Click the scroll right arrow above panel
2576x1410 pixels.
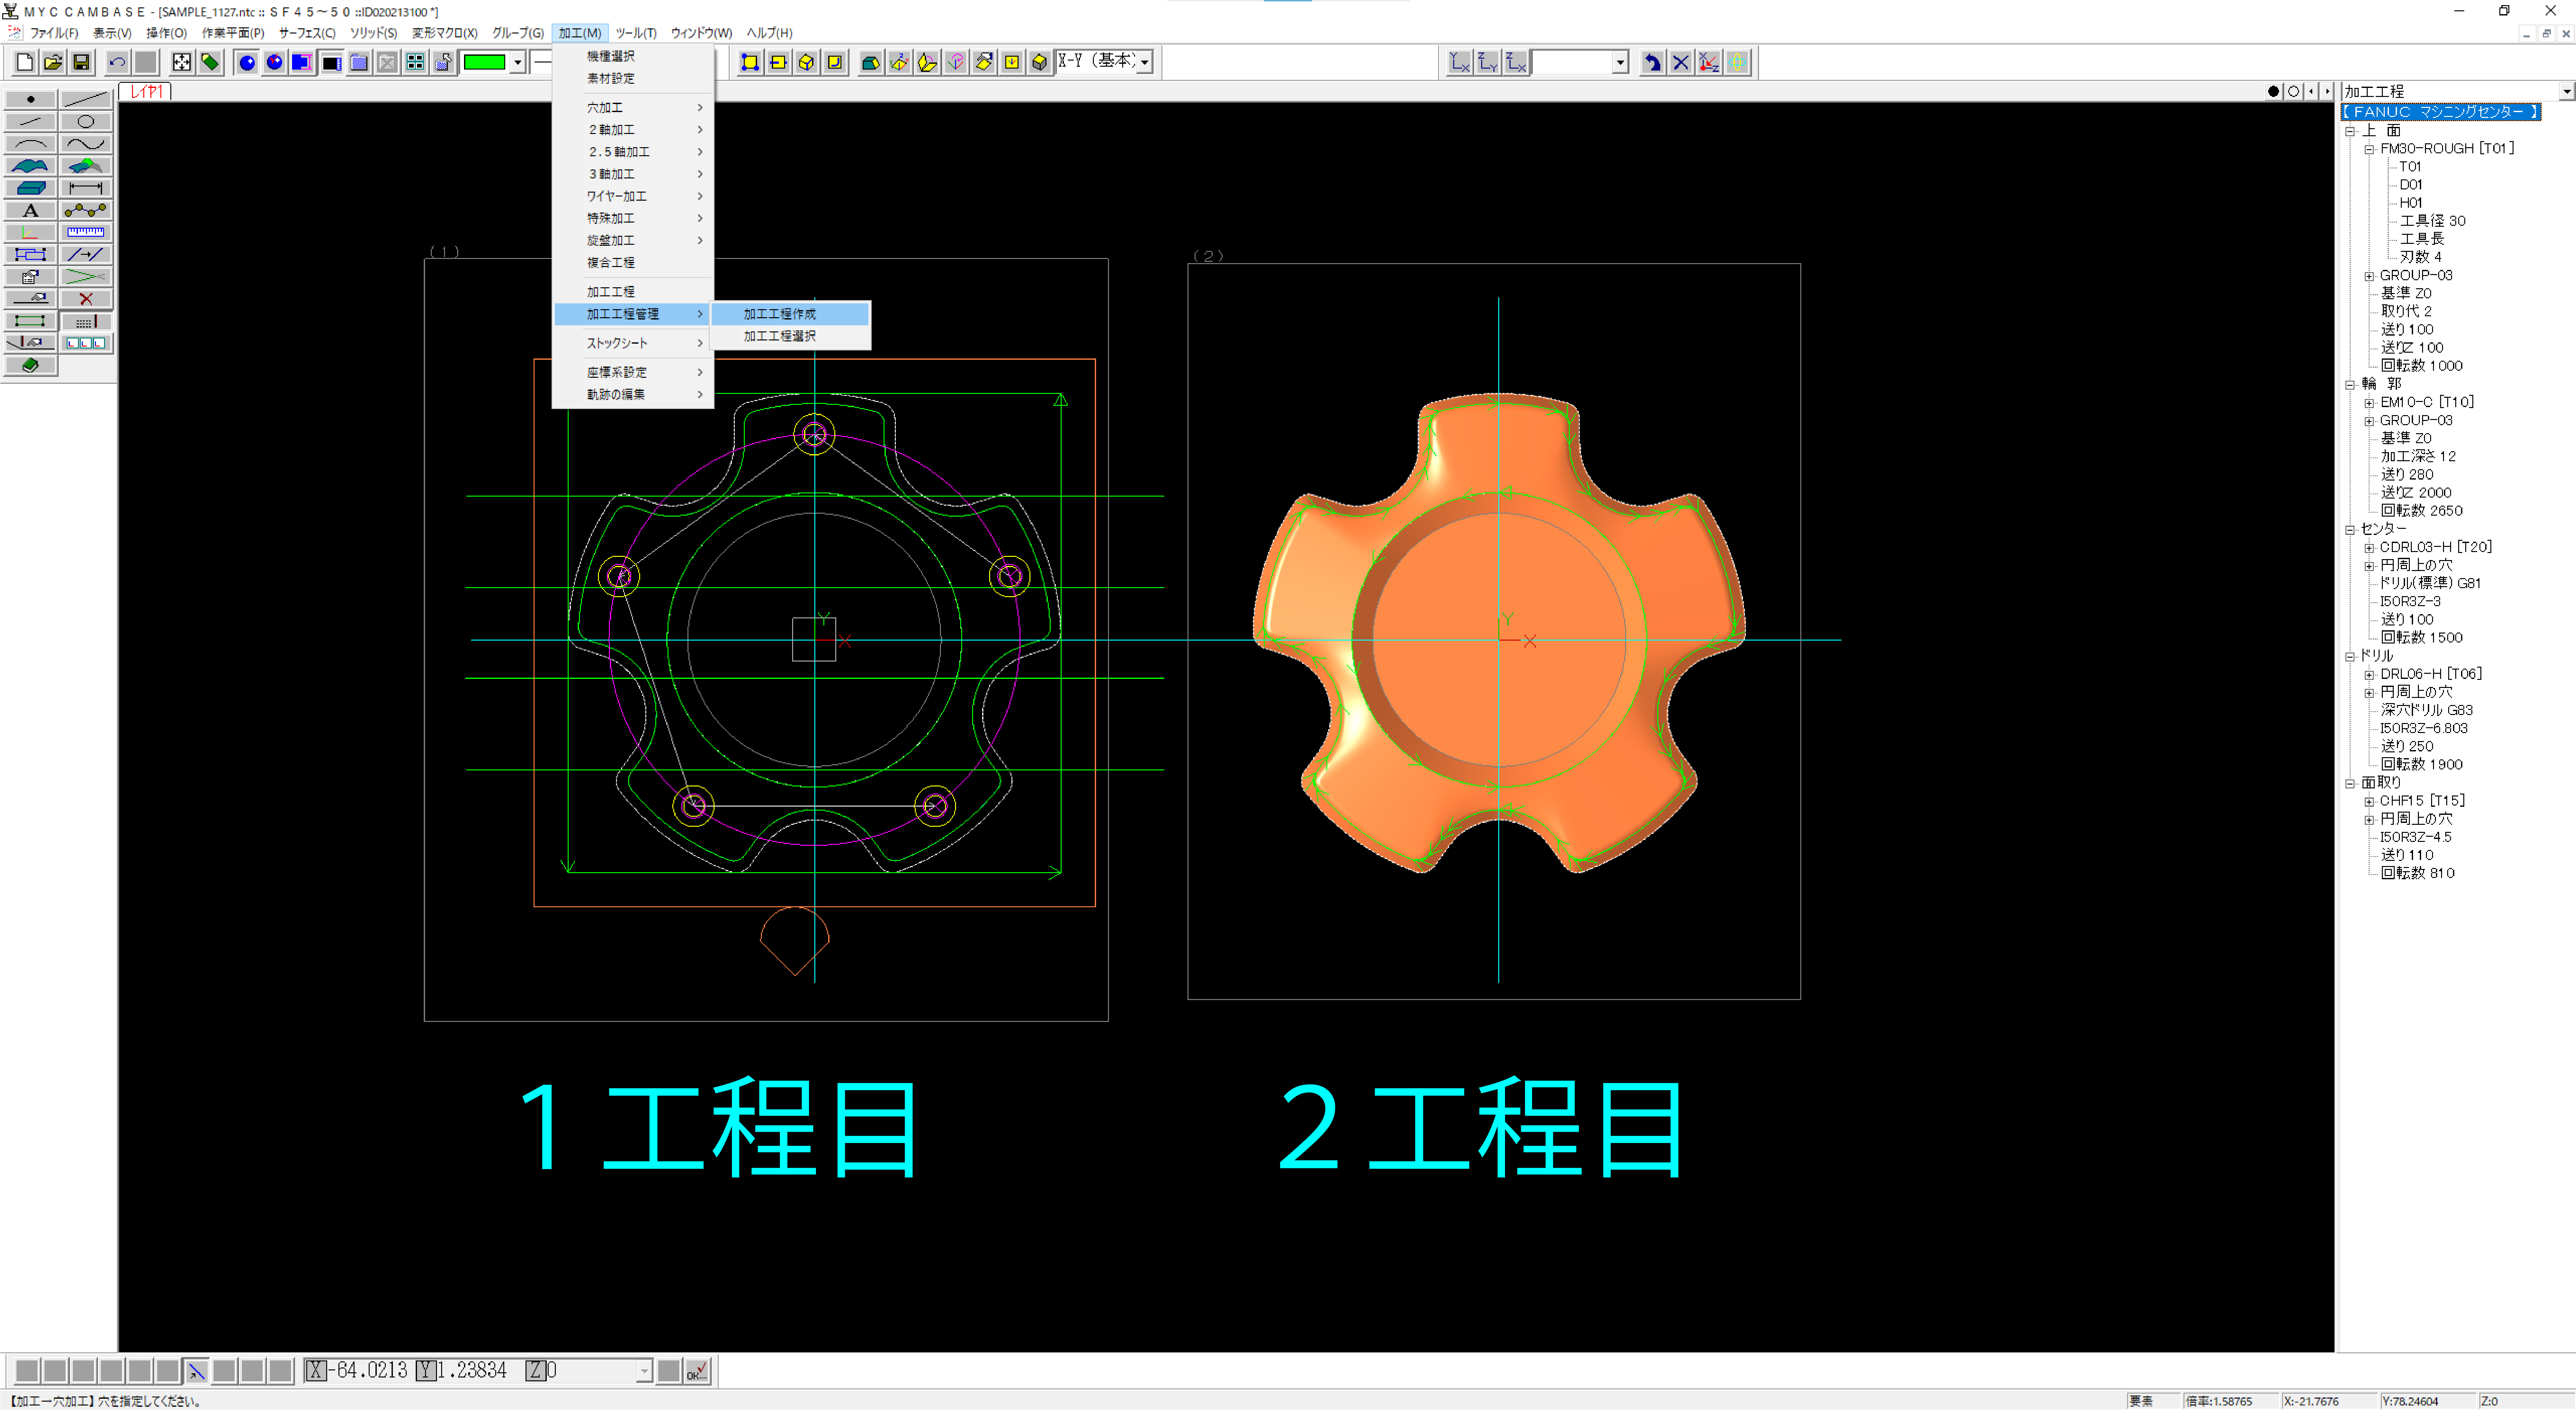(x=2327, y=91)
